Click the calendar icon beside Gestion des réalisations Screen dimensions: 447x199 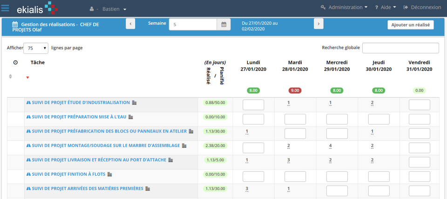tap(15, 25)
